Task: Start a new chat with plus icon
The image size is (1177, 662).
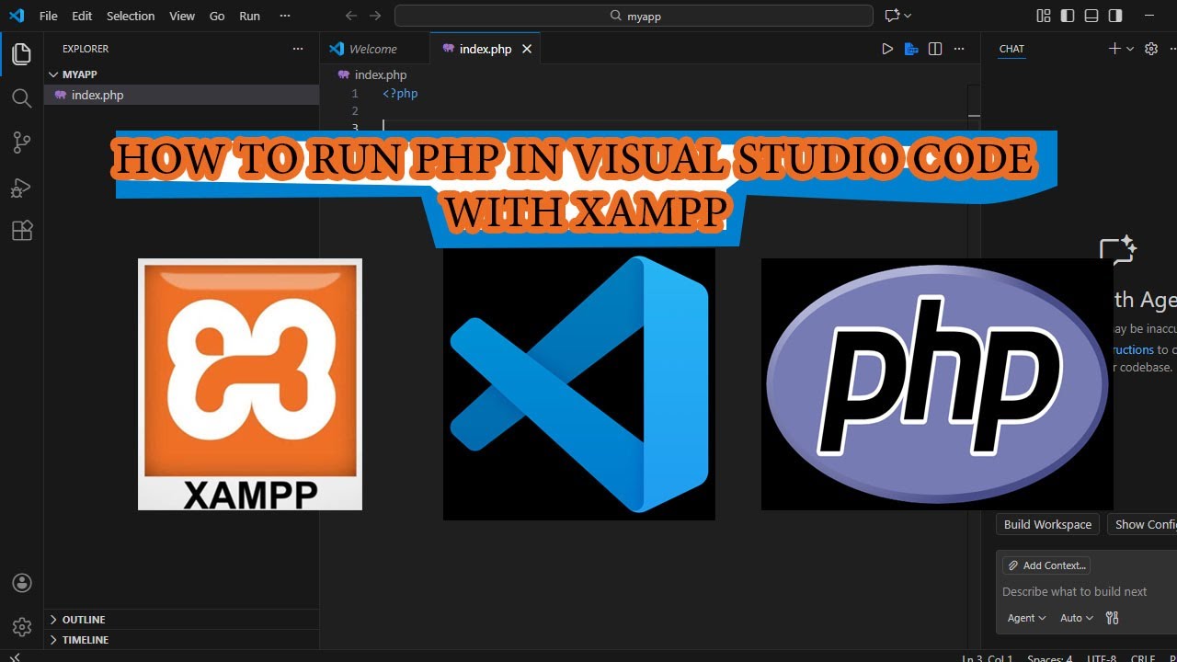Action: (x=1114, y=49)
